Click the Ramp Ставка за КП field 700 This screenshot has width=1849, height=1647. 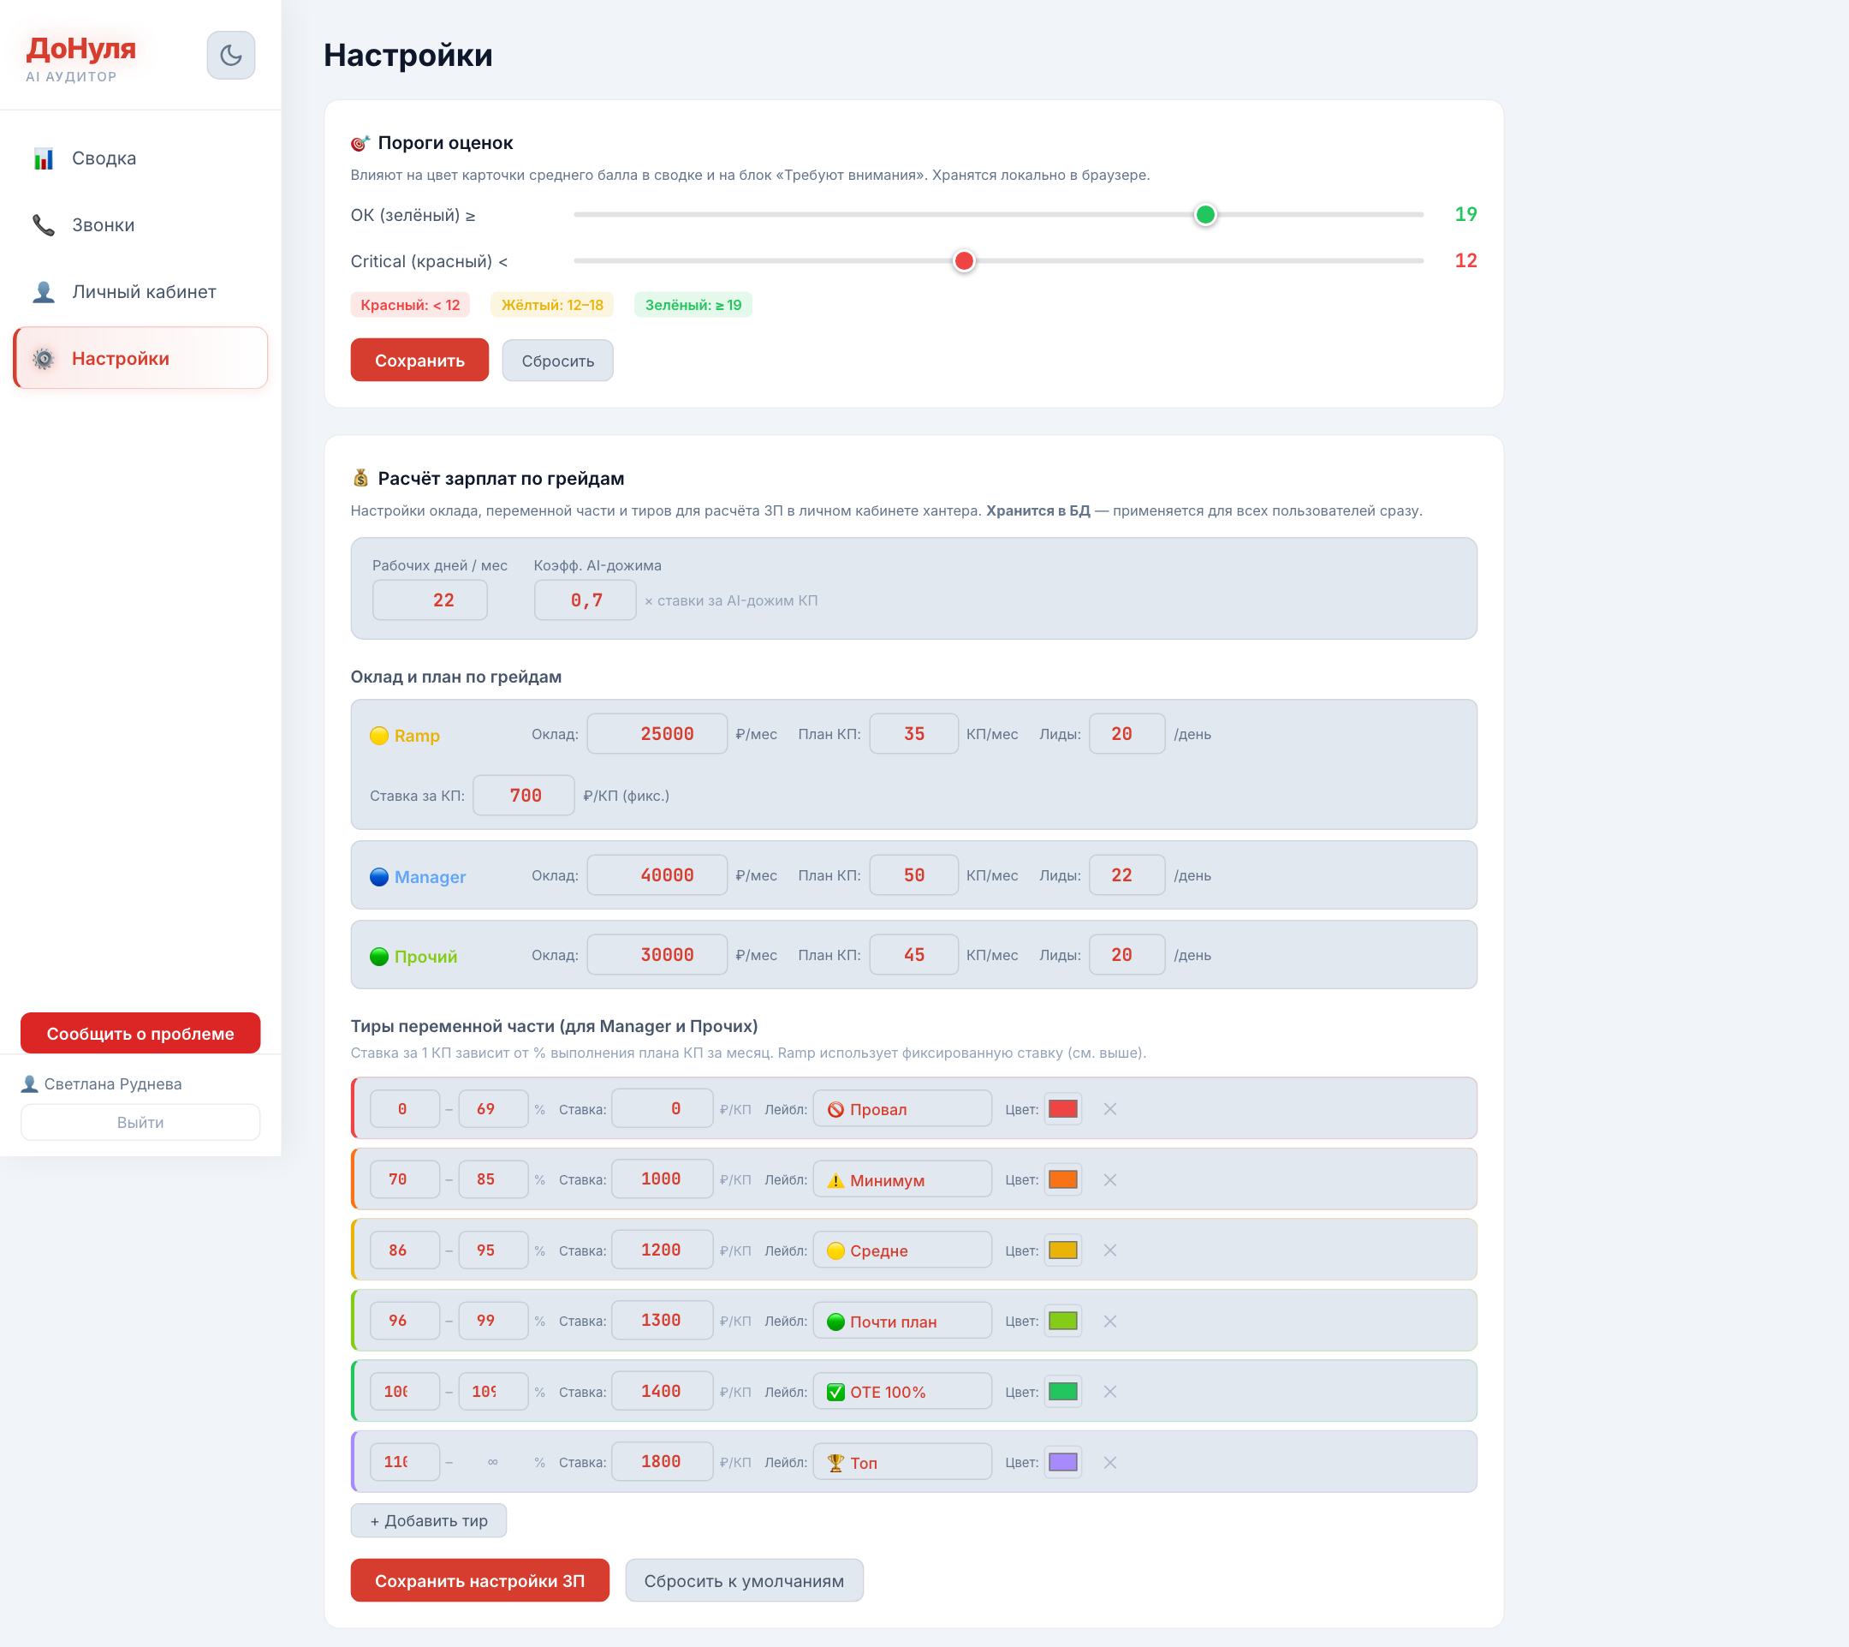point(524,796)
